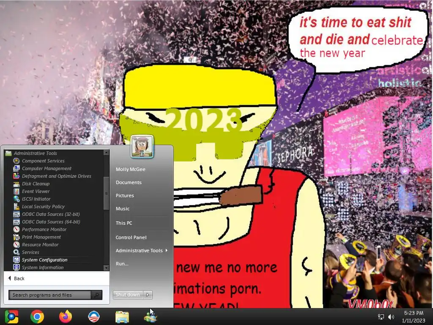Open ODBC Data Sources (64-bit) icon
This screenshot has width=433, height=325.
tap(16, 222)
